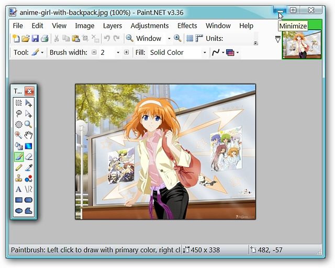Click the Paste clipboard icon
Image resolution: width=335 pixels, height=268 pixels.
tap(75, 39)
